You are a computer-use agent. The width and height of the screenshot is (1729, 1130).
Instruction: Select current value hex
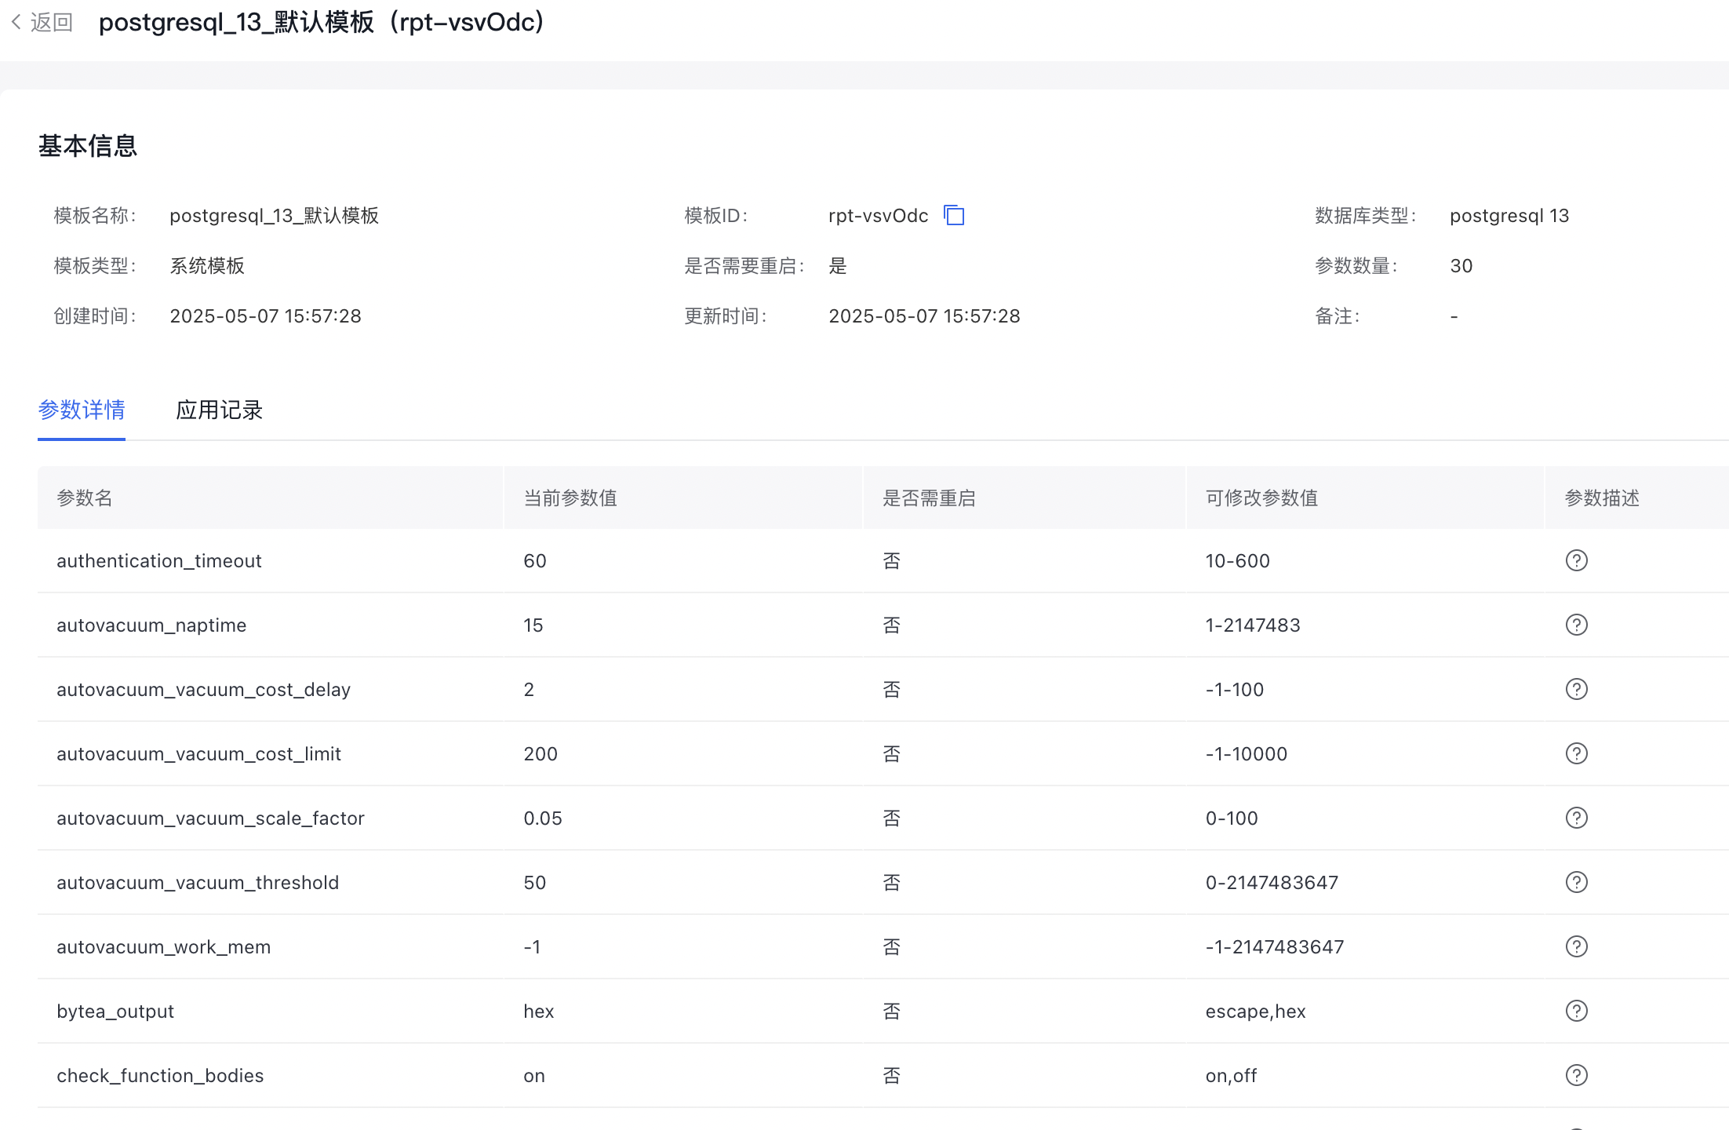[539, 1012]
